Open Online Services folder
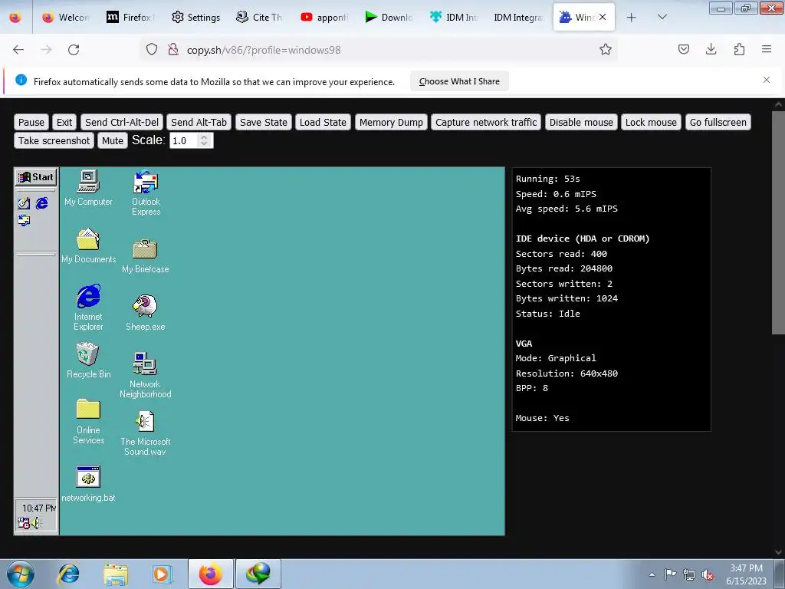This screenshot has height=589, width=785. pyautogui.click(x=88, y=421)
